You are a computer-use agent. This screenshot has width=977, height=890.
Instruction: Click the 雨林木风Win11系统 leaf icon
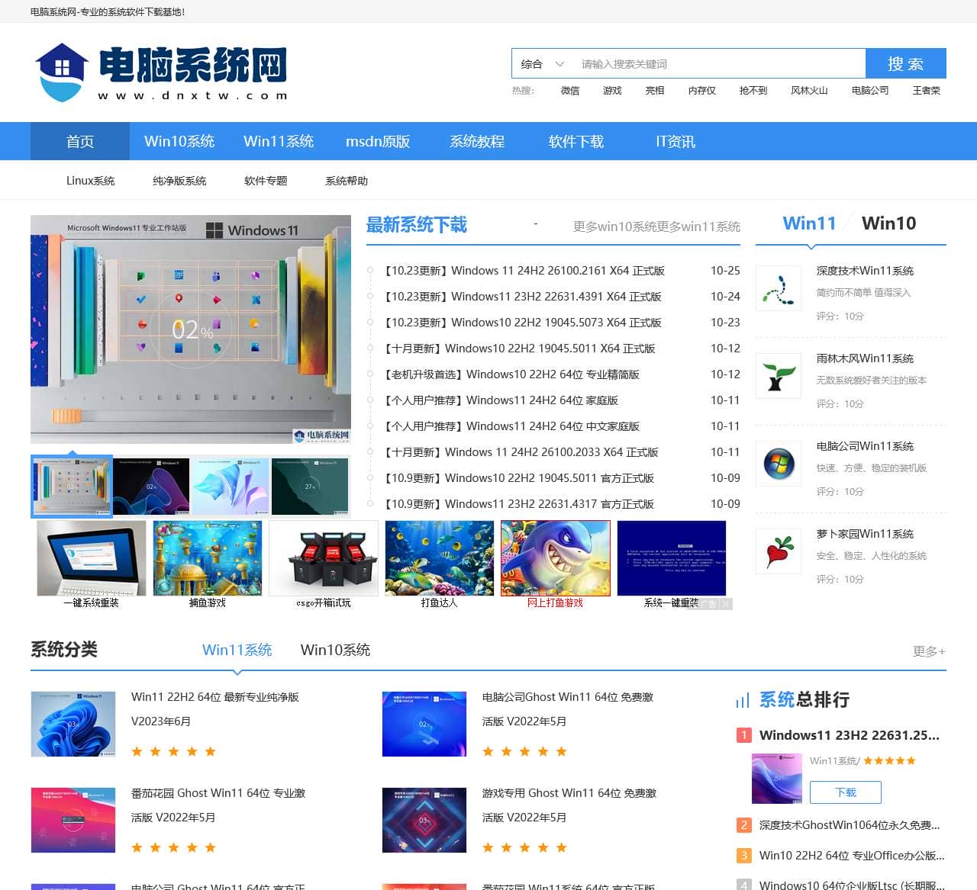[778, 376]
